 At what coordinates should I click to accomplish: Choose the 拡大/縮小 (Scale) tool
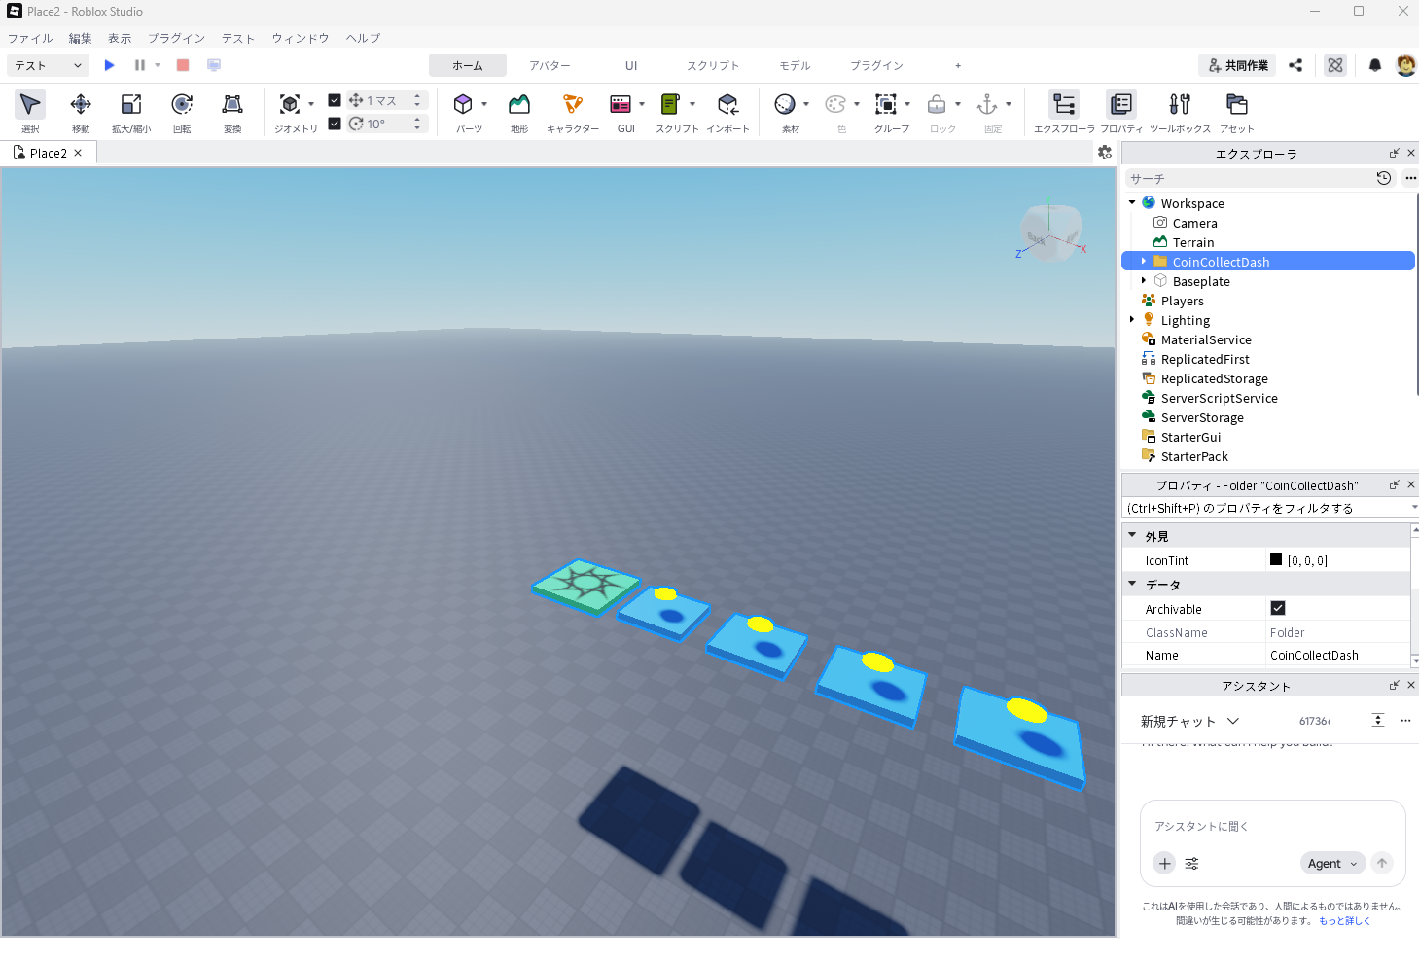pos(131,112)
